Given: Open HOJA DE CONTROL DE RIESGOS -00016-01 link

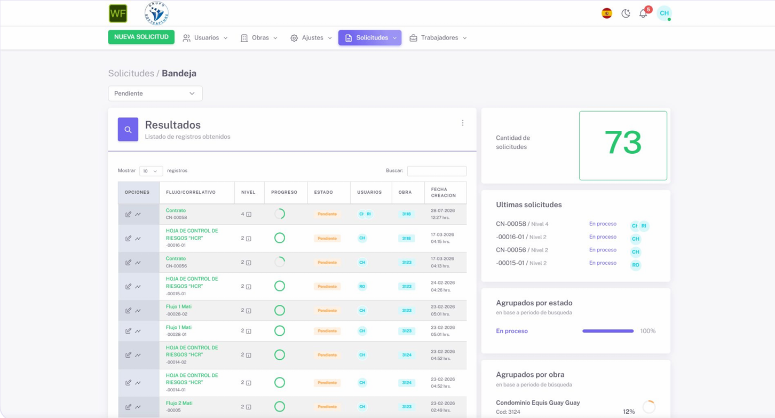Looking at the screenshot, I should [x=192, y=234].
